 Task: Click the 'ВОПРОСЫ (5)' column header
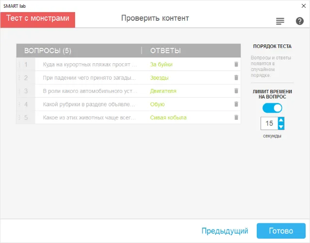(x=47, y=51)
